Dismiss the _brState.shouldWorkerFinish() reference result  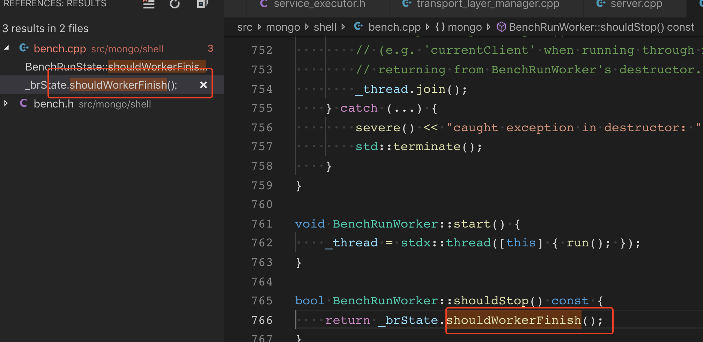click(x=203, y=85)
